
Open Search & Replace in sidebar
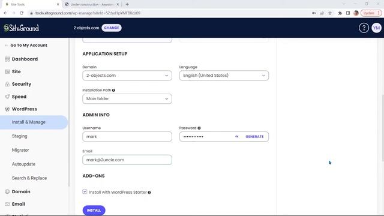coord(29,178)
